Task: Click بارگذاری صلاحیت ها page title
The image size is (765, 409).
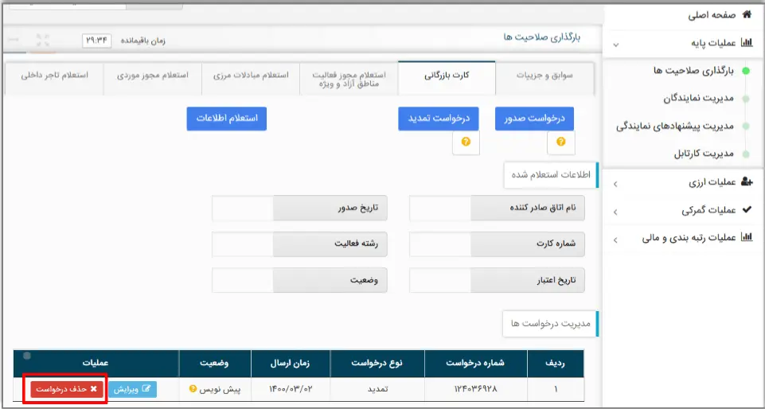Action: (542, 37)
